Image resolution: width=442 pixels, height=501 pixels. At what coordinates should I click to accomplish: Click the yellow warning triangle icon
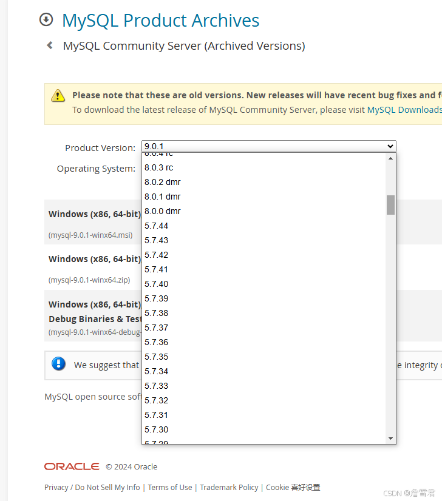(58, 96)
